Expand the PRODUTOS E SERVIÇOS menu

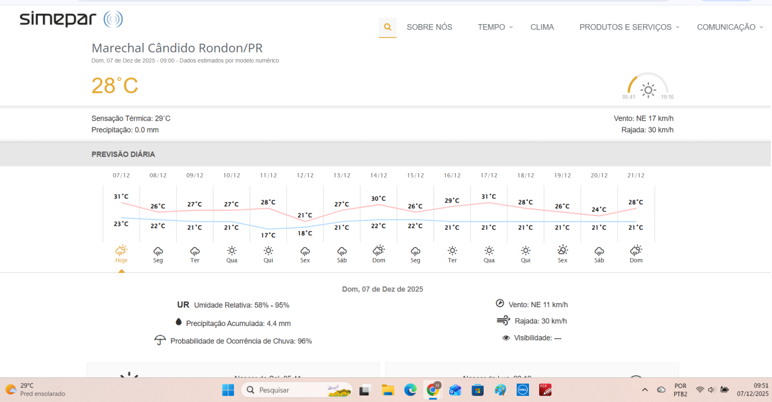click(x=629, y=27)
